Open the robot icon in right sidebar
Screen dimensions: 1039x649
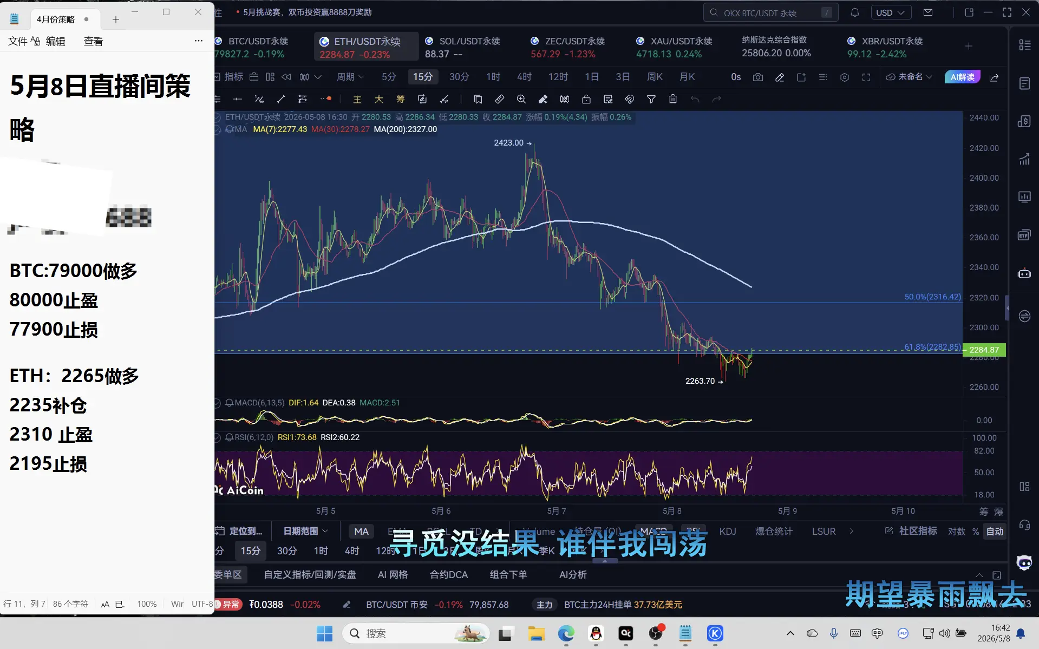coord(1024,274)
